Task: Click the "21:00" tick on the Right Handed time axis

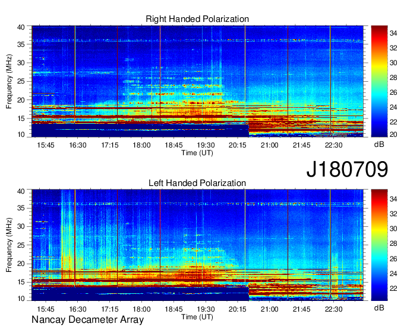Action: [x=270, y=145]
